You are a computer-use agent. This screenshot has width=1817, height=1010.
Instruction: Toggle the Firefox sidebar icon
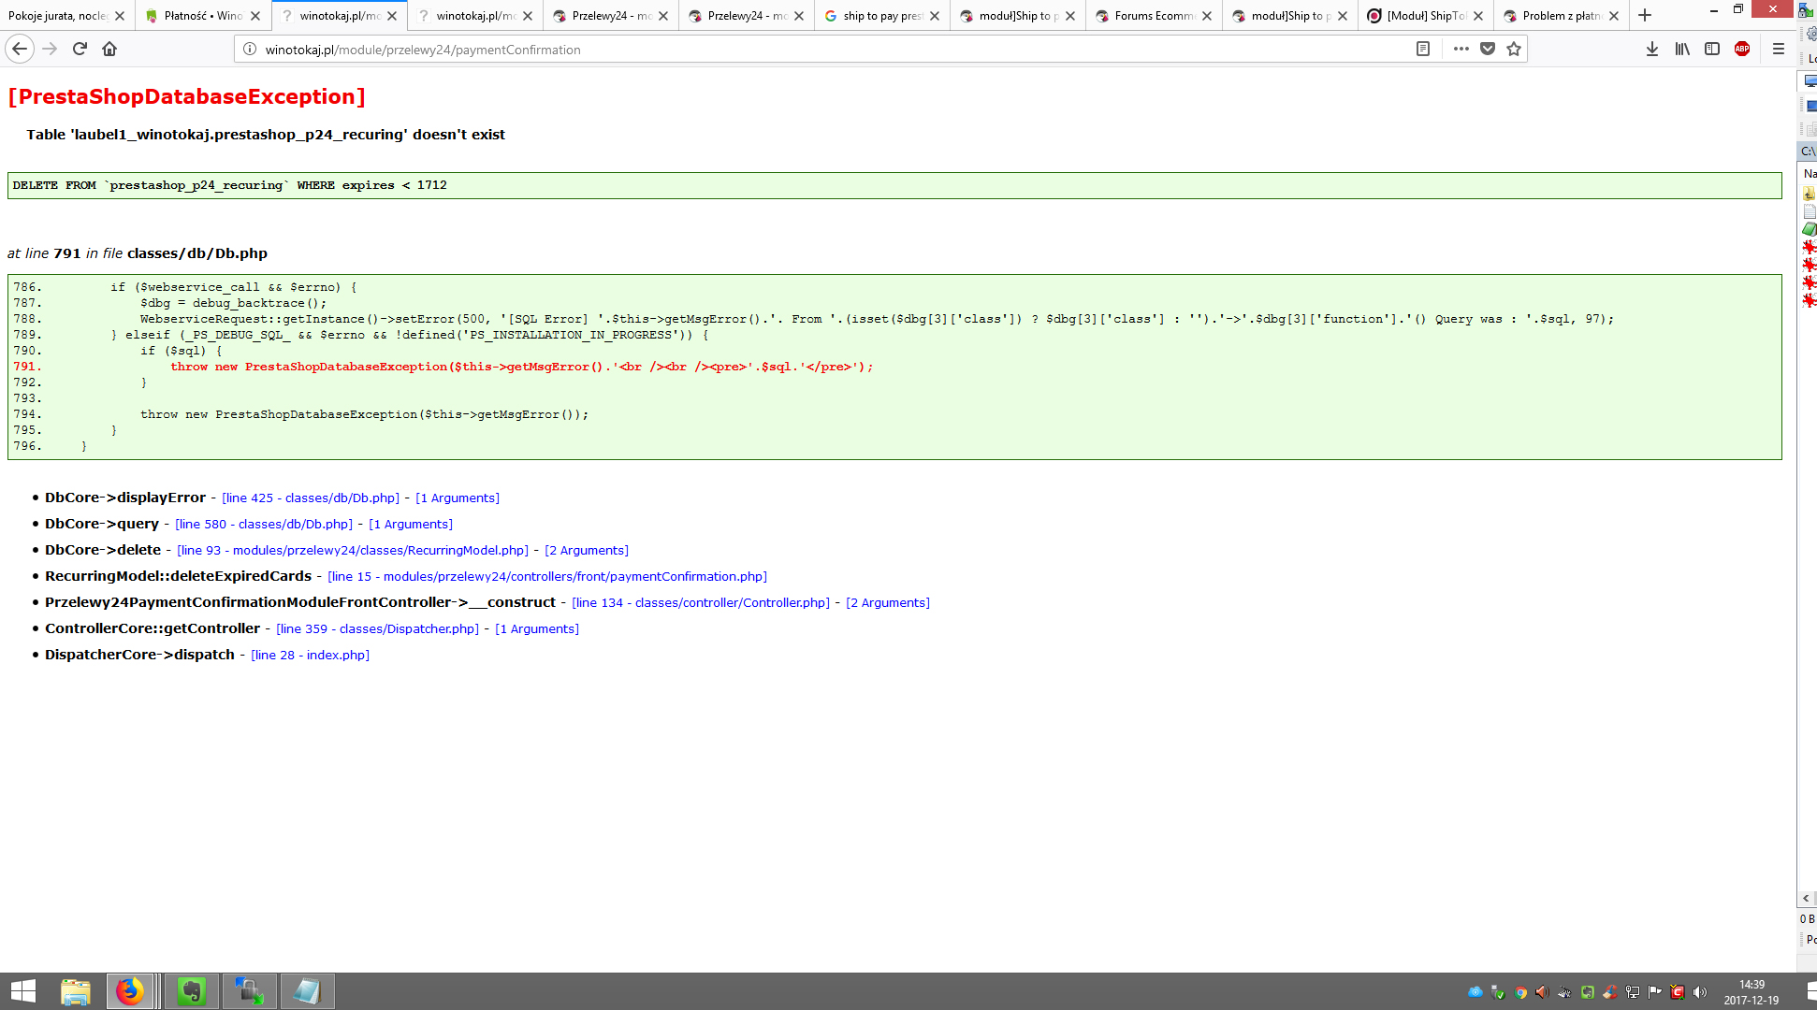pyautogui.click(x=1712, y=49)
